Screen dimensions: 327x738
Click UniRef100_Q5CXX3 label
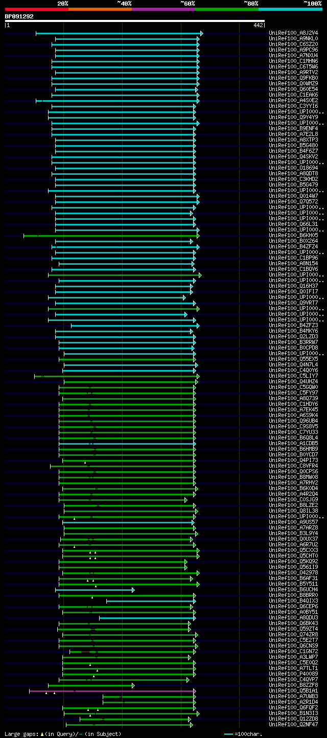(293, 550)
